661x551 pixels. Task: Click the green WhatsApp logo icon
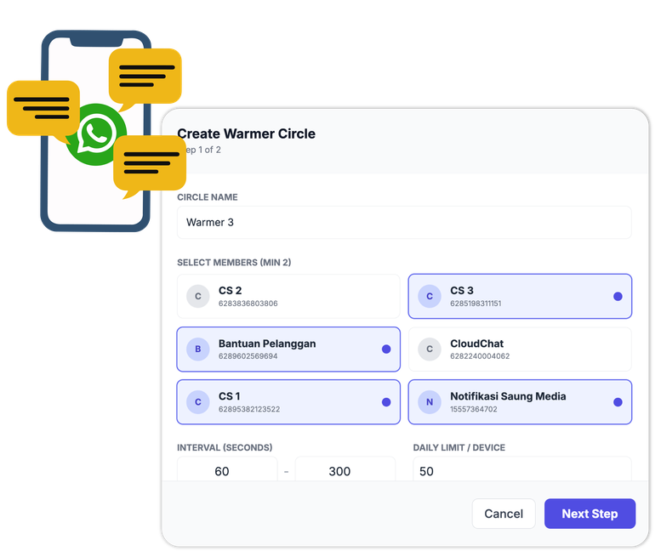tap(96, 133)
